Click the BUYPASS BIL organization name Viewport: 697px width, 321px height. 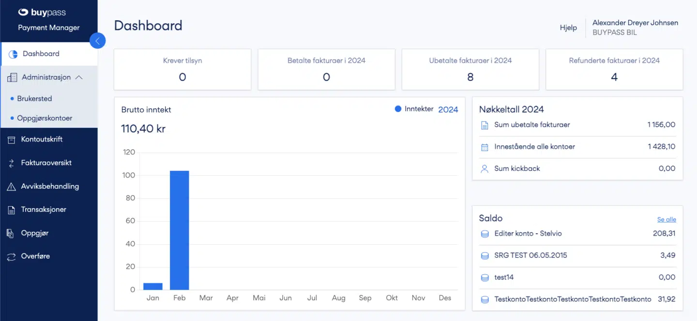pos(615,33)
